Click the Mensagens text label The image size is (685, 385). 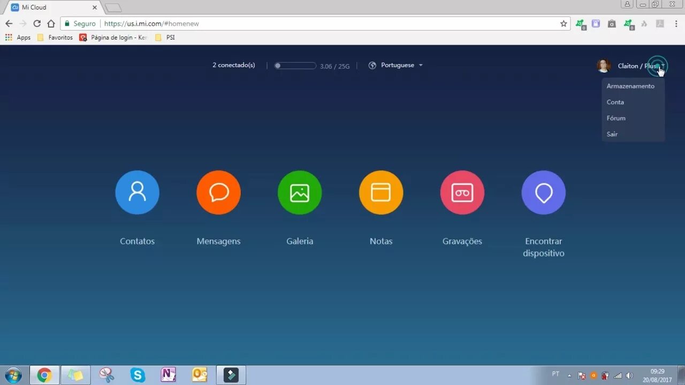(x=218, y=241)
